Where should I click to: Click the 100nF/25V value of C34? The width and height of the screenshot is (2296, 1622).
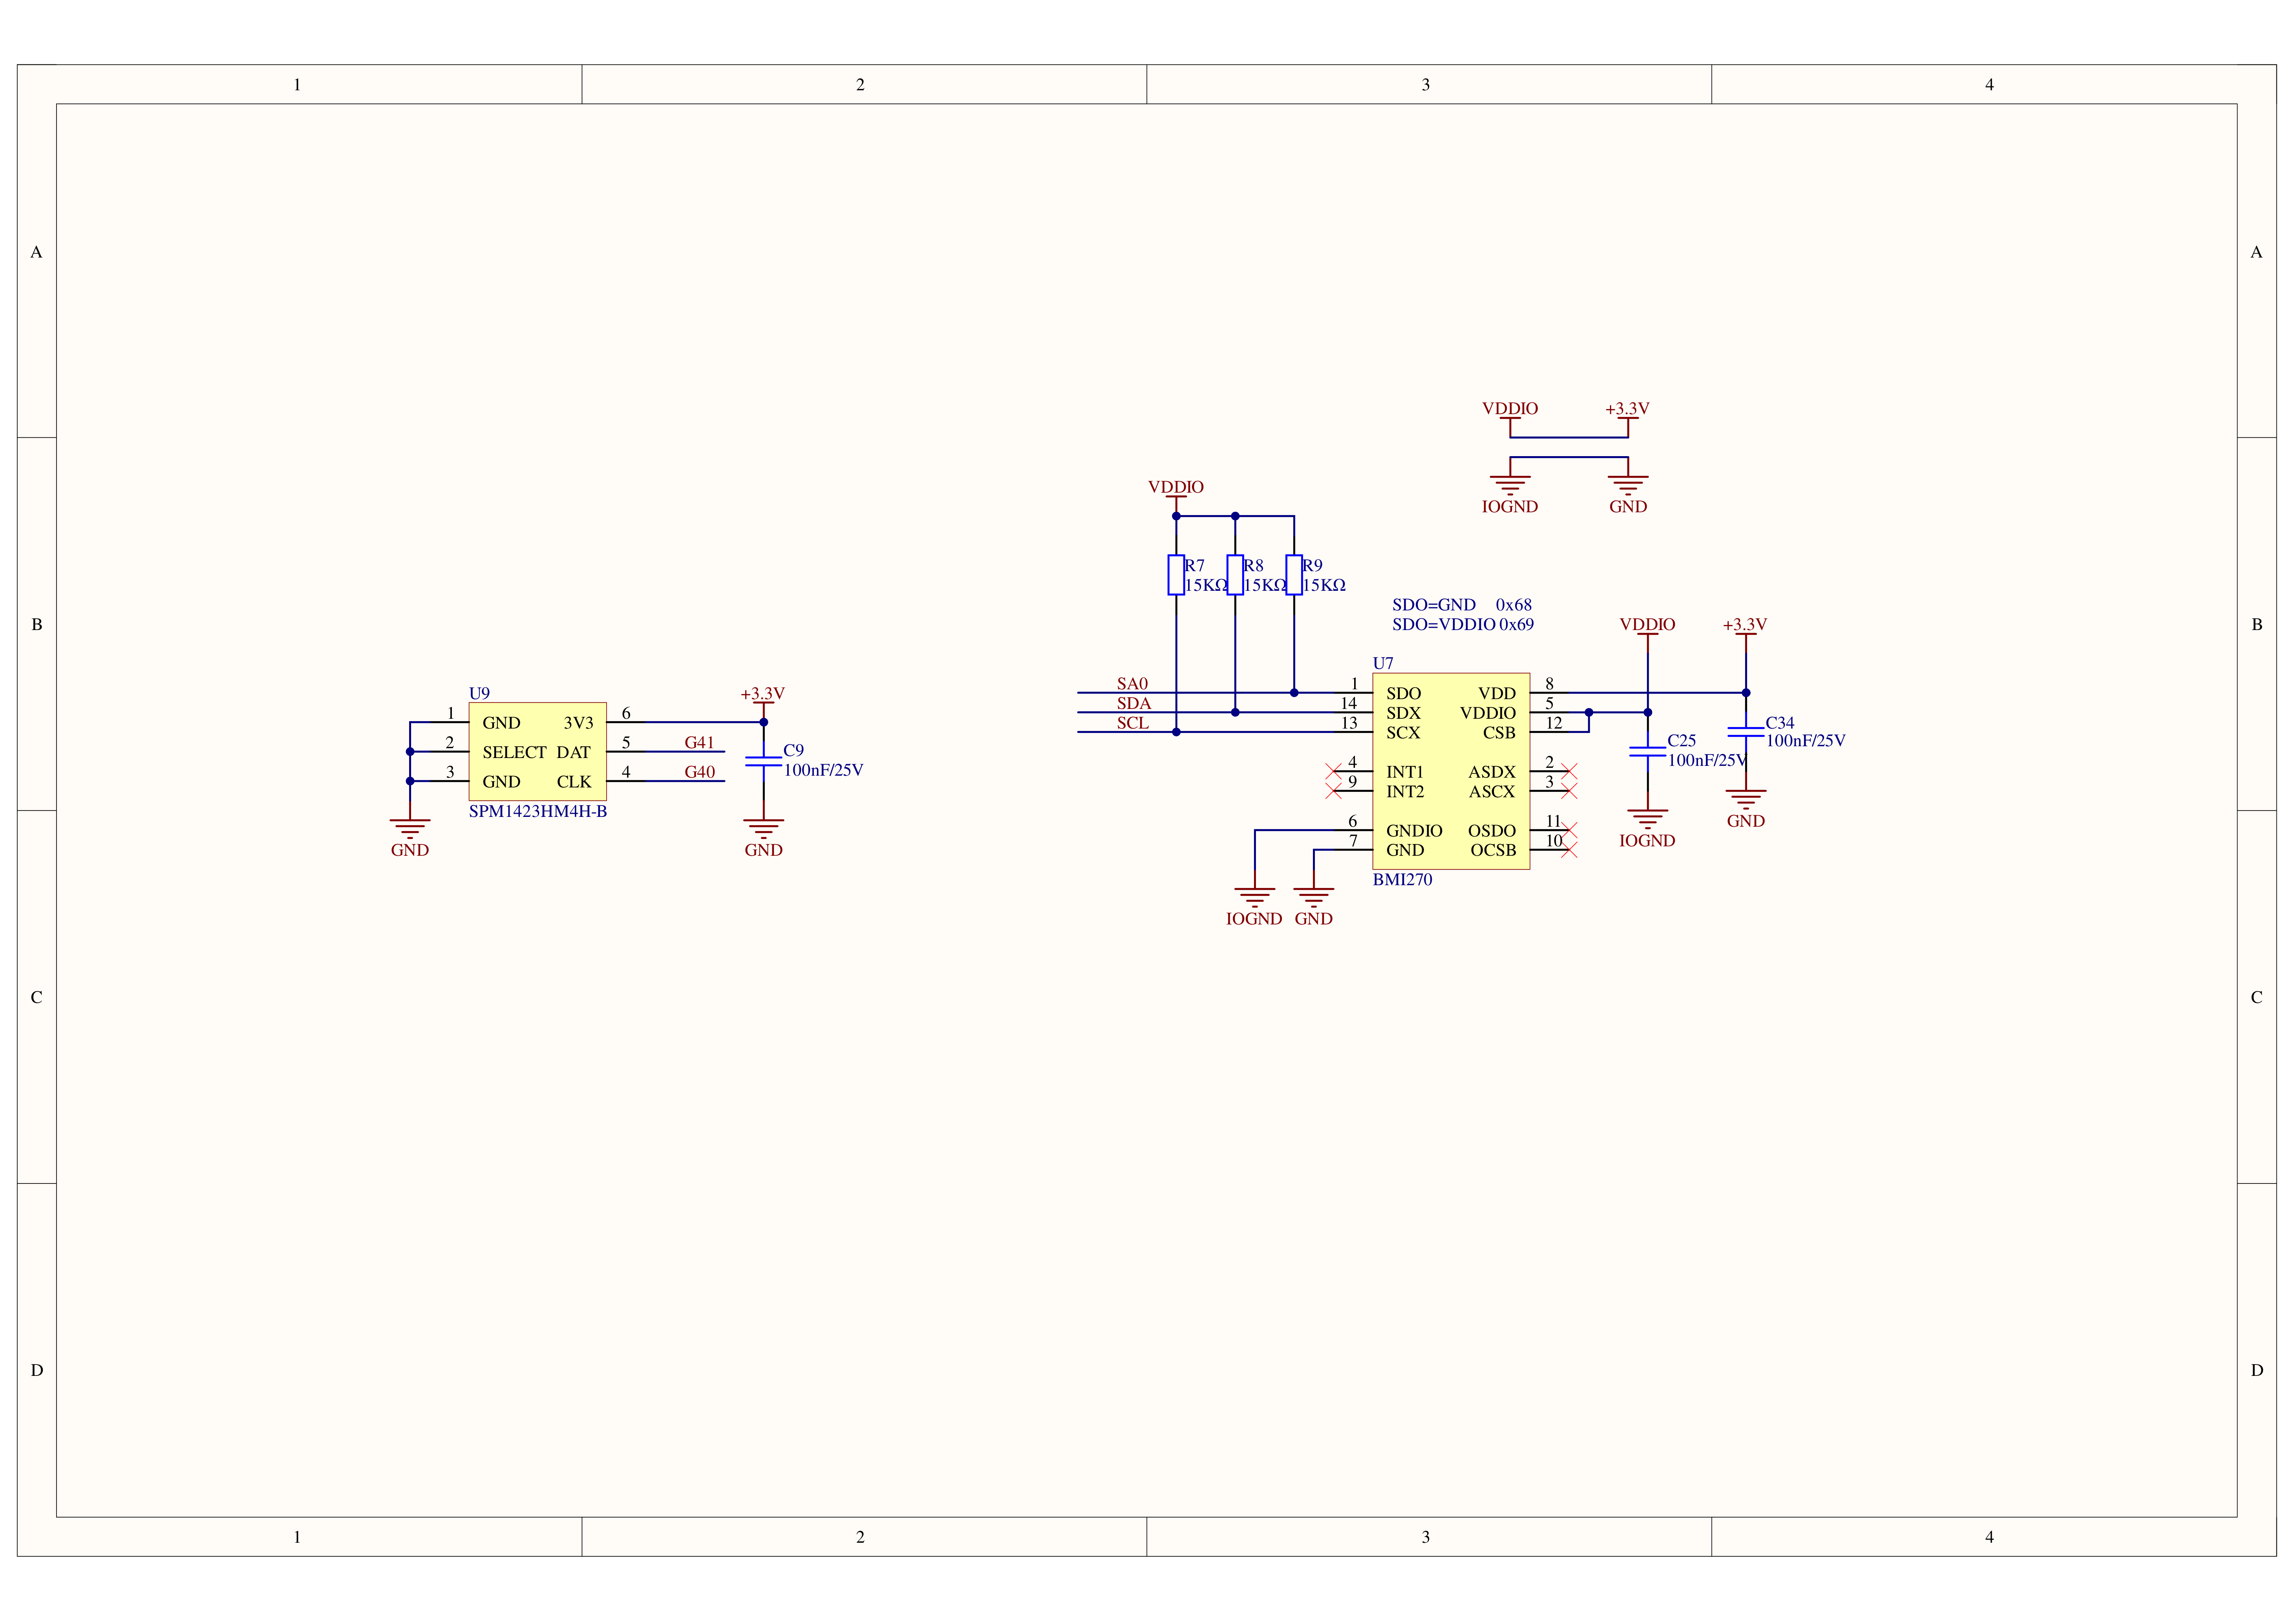[1806, 741]
